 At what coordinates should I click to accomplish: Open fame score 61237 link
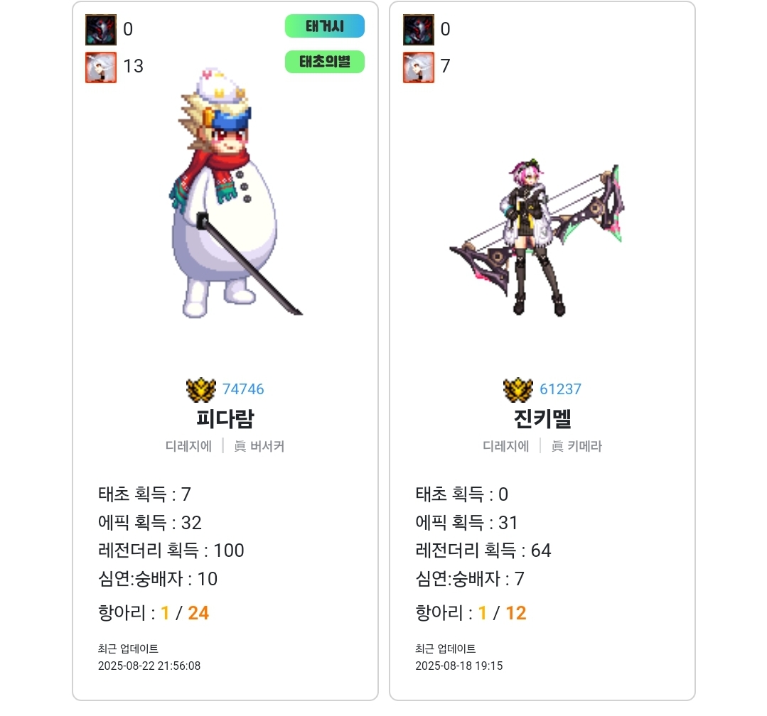point(561,389)
